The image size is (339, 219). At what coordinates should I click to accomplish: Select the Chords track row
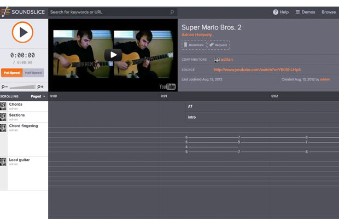tap(24, 106)
